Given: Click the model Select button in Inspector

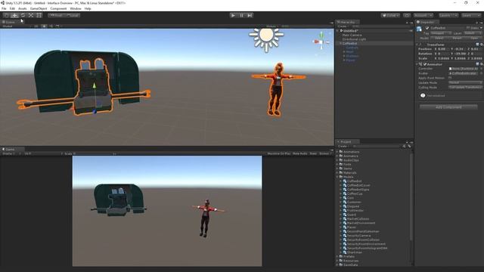Looking at the screenshot, I should point(439,38).
